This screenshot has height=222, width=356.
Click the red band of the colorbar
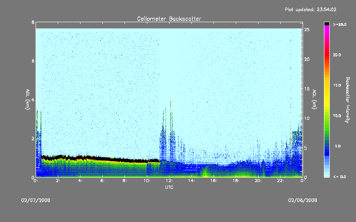tap(327, 54)
